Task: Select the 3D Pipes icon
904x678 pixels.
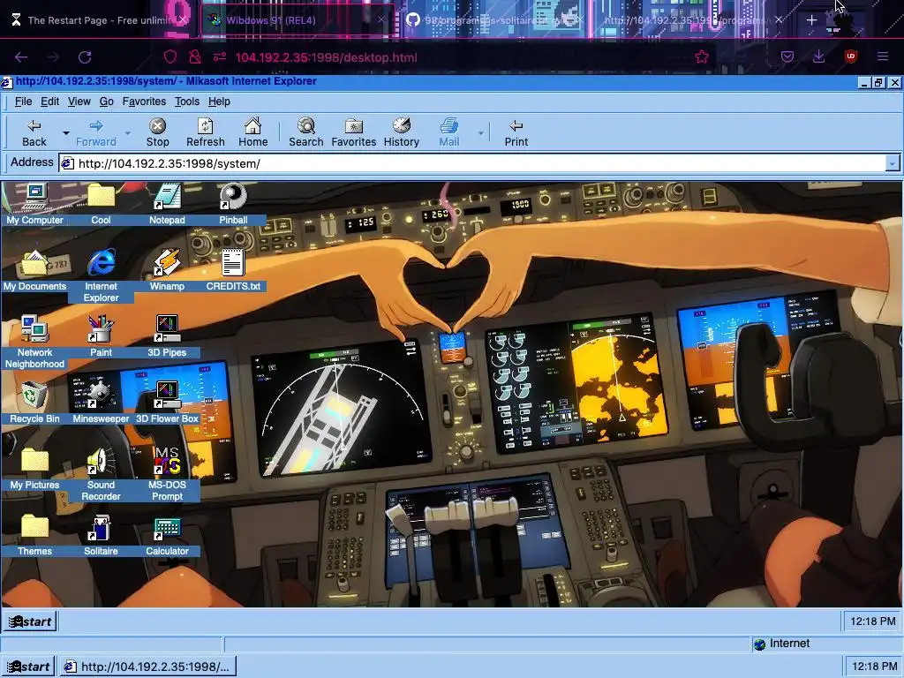Action: click(x=167, y=336)
